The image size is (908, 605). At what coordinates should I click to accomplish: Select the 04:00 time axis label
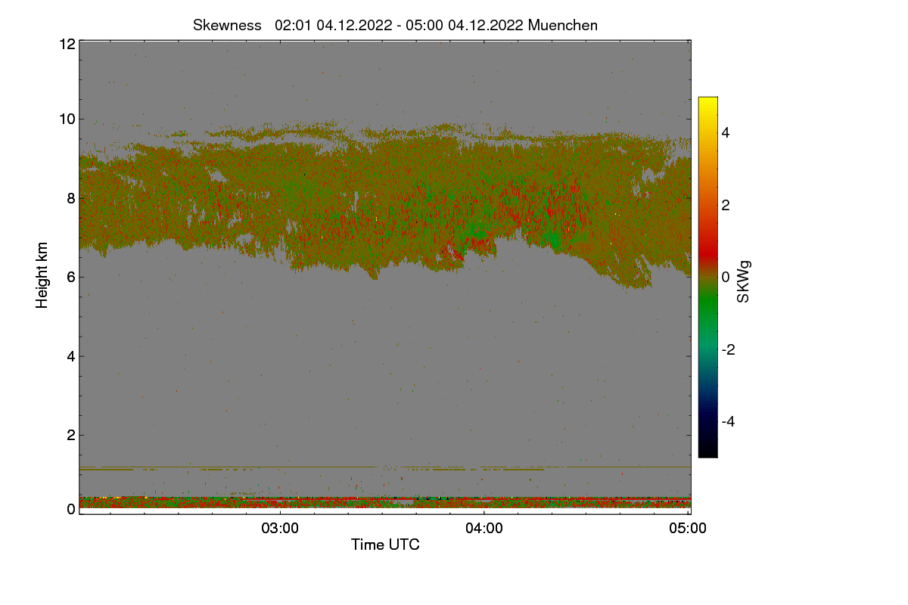pos(484,529)
